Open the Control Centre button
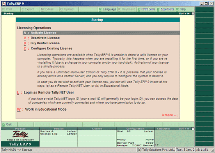 [147, 9]
